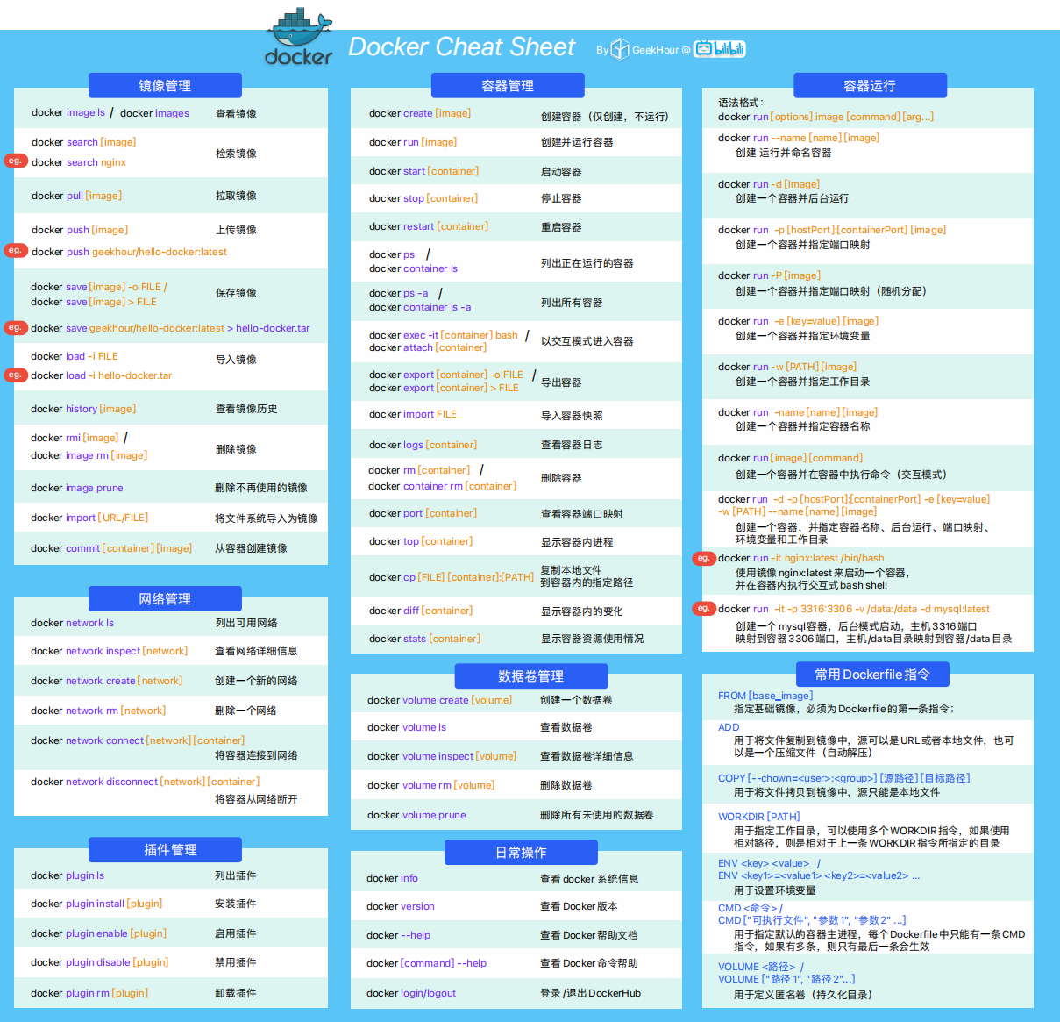Viewport: 1060px width, 1022px height.
Task: Click the 'docker create [image]' command
Action: pos(420,113)
